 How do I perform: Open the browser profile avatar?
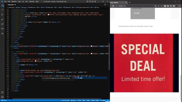[177, 6]
